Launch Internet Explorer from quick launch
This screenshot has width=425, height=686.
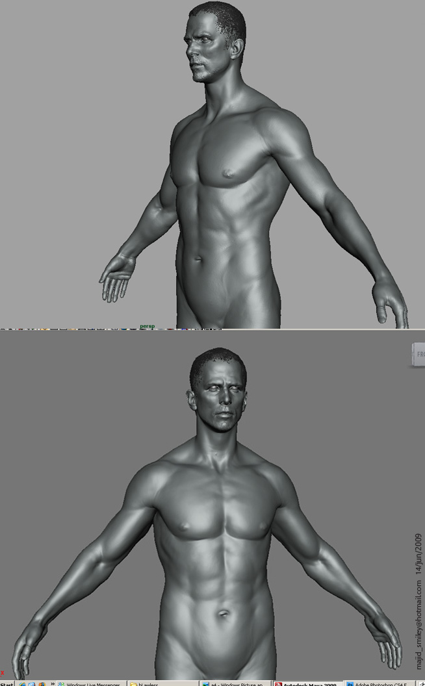click(22, 684)
